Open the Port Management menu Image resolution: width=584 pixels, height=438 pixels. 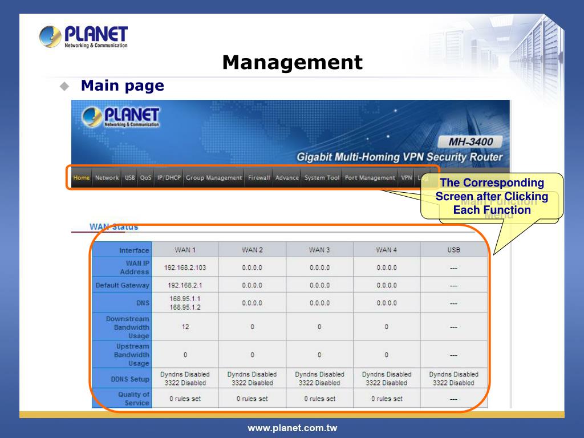(370, 178)
